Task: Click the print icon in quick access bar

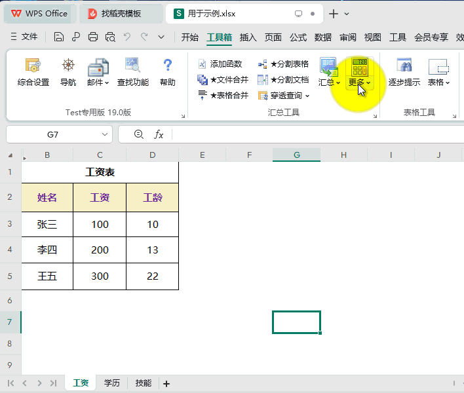Action: click(93, 37)
